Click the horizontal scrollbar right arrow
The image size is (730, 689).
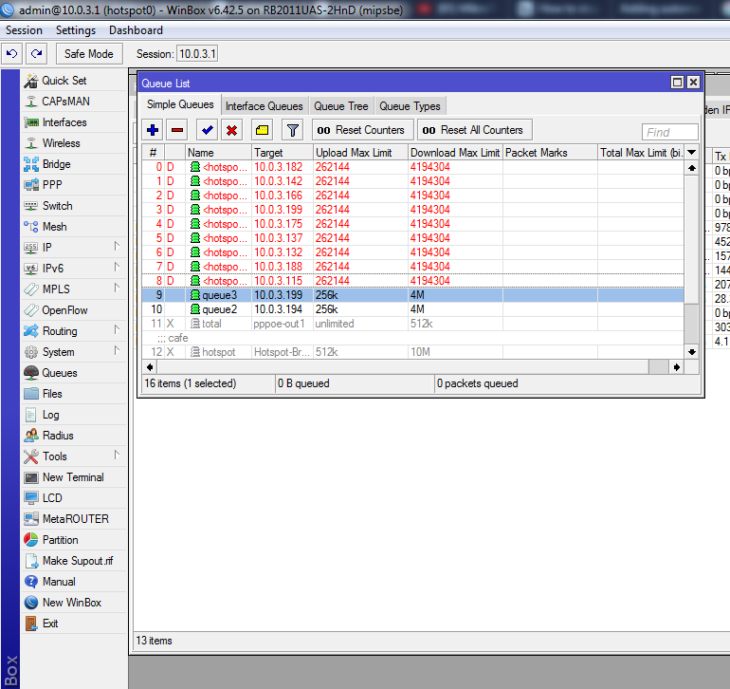677,367
